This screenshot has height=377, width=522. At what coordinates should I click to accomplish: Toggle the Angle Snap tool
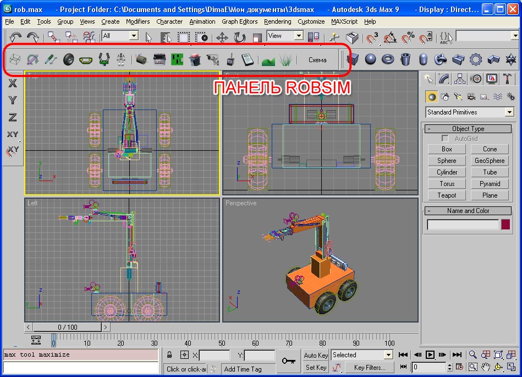pyautogui.click(x=390, y=37)
